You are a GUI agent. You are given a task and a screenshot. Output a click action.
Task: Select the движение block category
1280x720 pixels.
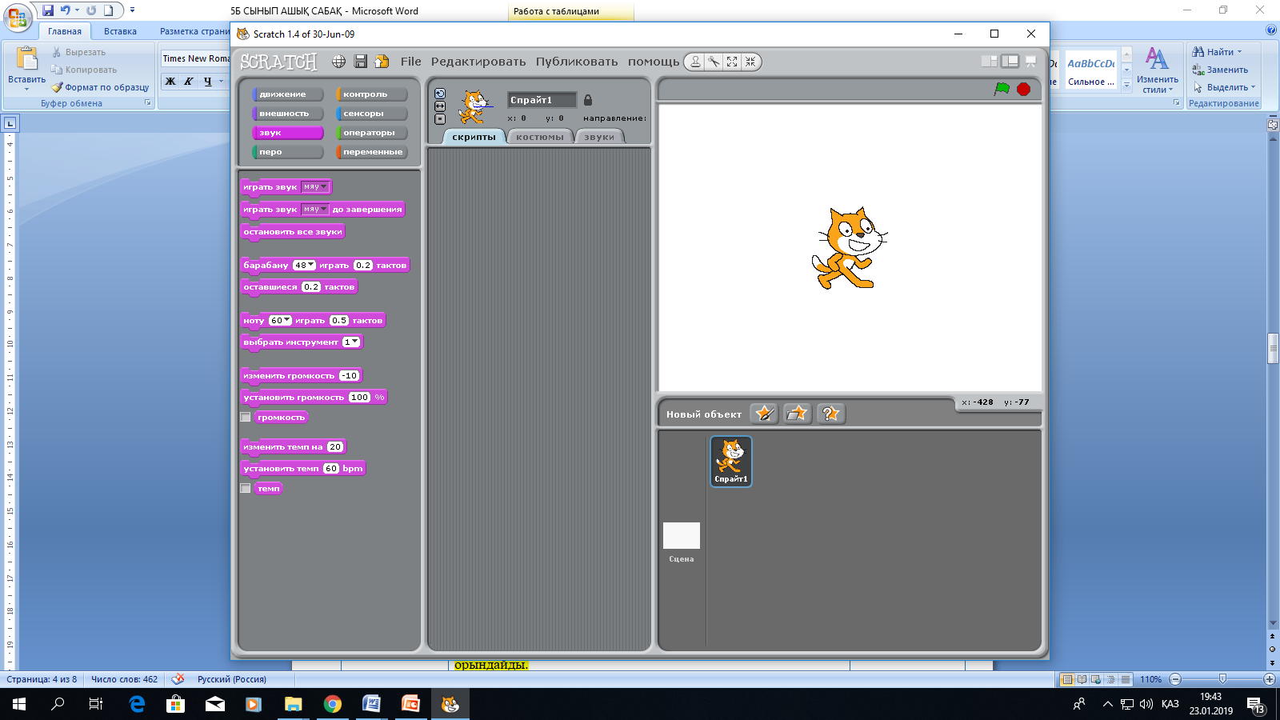coord(288,94)
